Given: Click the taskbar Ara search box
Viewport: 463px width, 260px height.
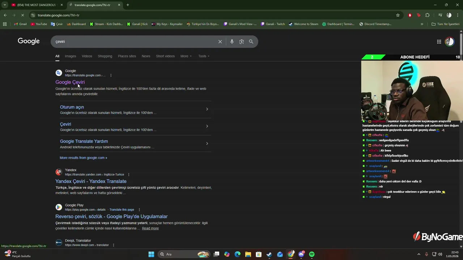Looking at the screenshot, I should tap(184, 254).
